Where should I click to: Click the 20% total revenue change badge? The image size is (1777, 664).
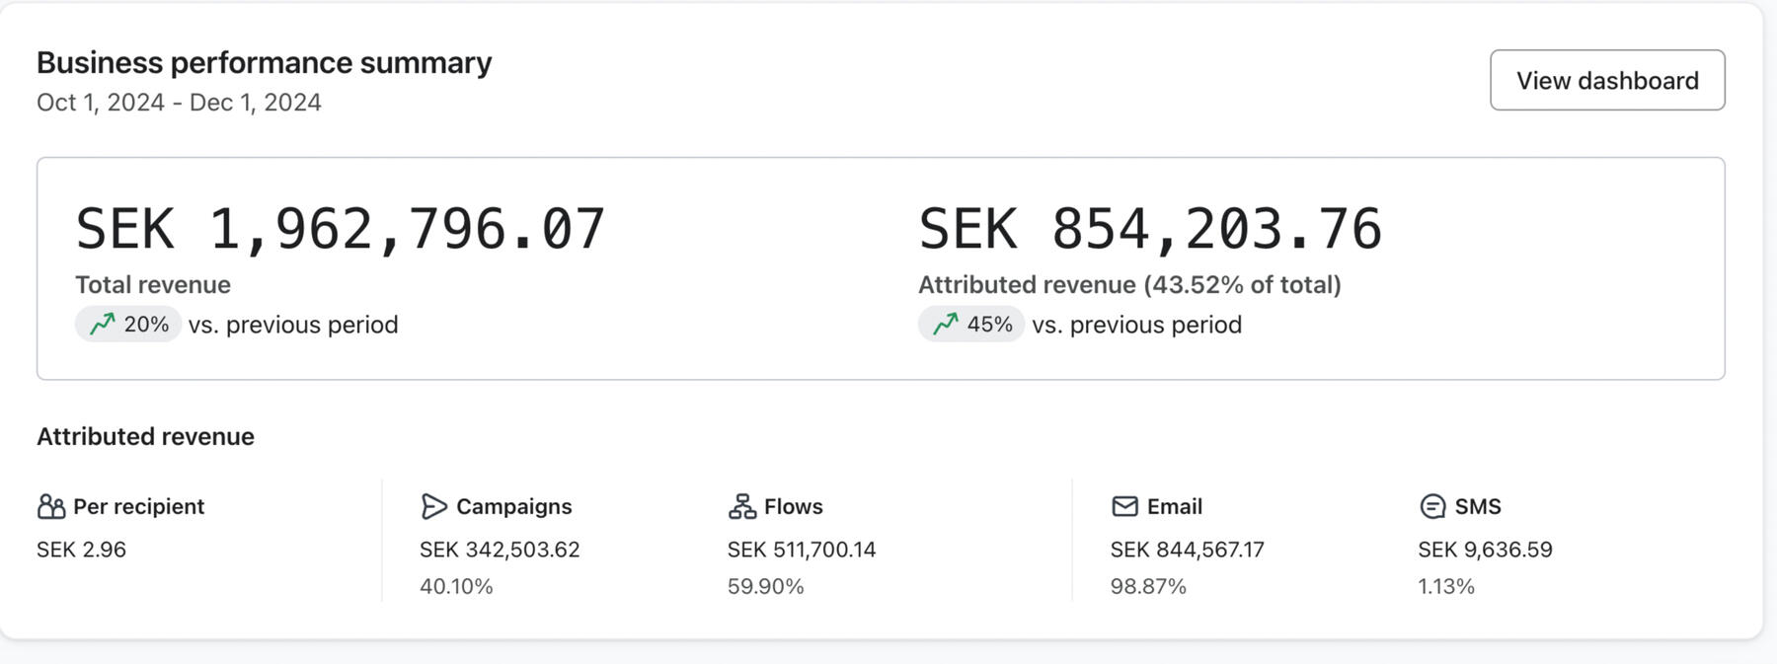click(128, 325)
